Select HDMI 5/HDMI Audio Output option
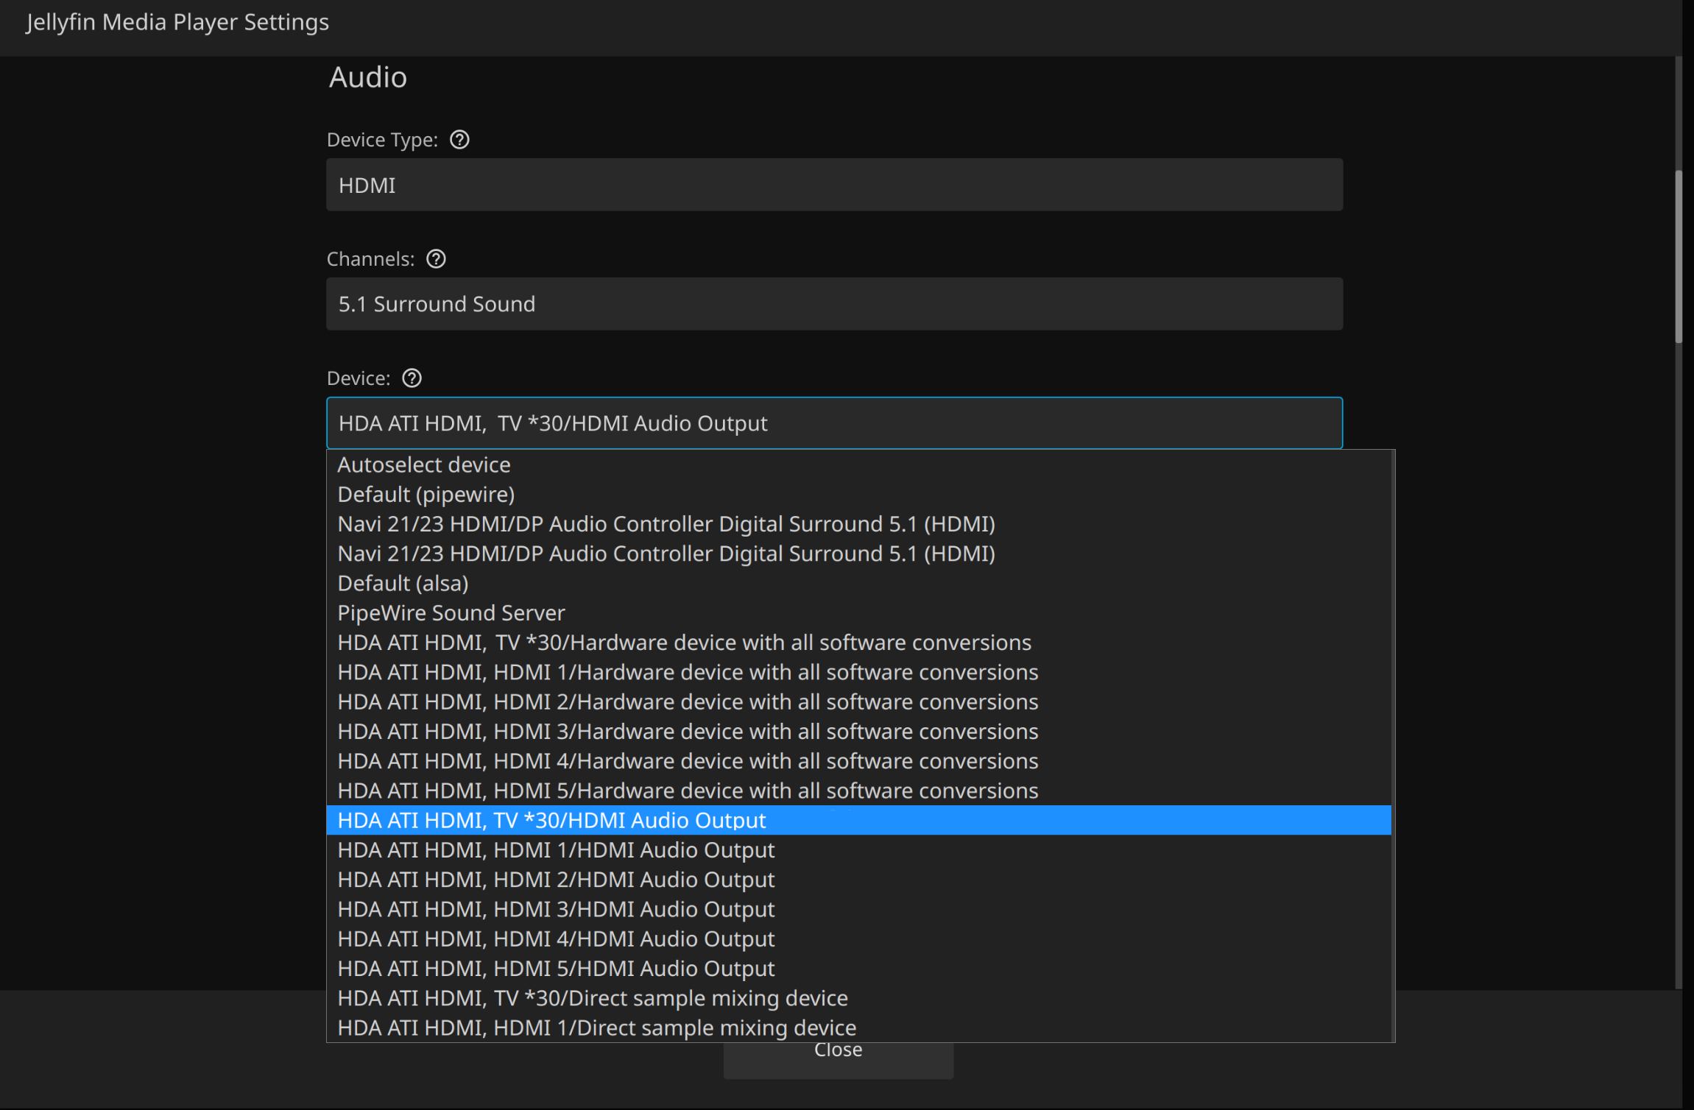This screenshot has height=1110, width=1694. pos(556,969)
